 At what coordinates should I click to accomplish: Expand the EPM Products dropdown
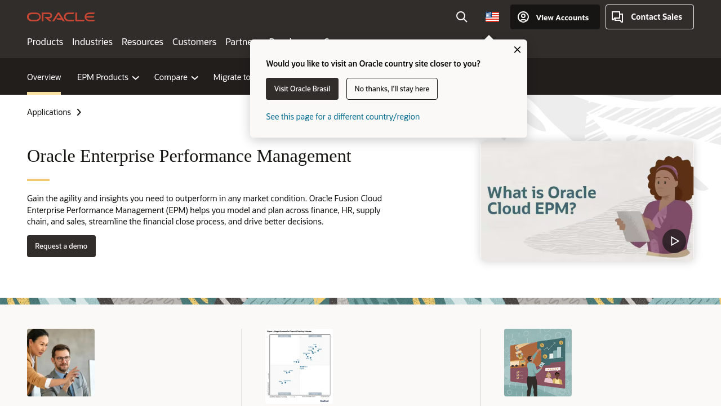[x=108, y=77]
